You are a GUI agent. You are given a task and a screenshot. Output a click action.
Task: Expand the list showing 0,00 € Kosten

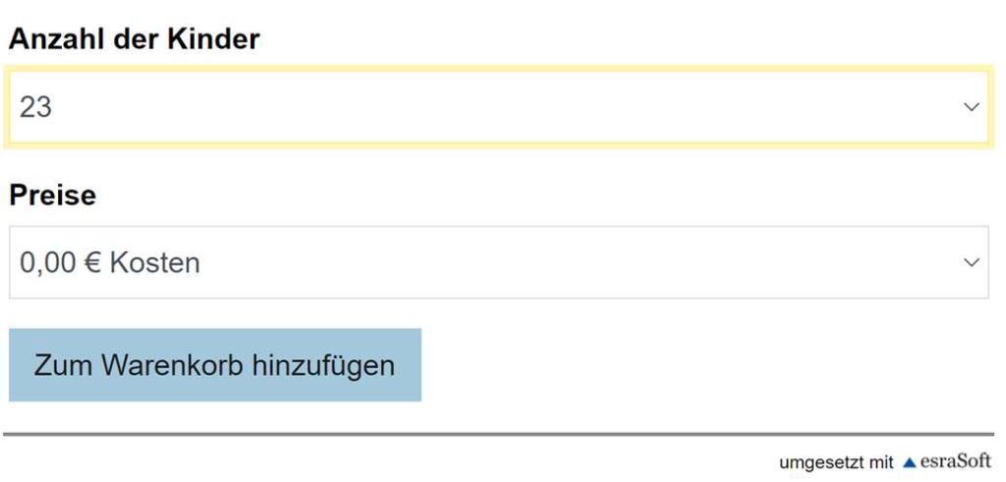498,262
